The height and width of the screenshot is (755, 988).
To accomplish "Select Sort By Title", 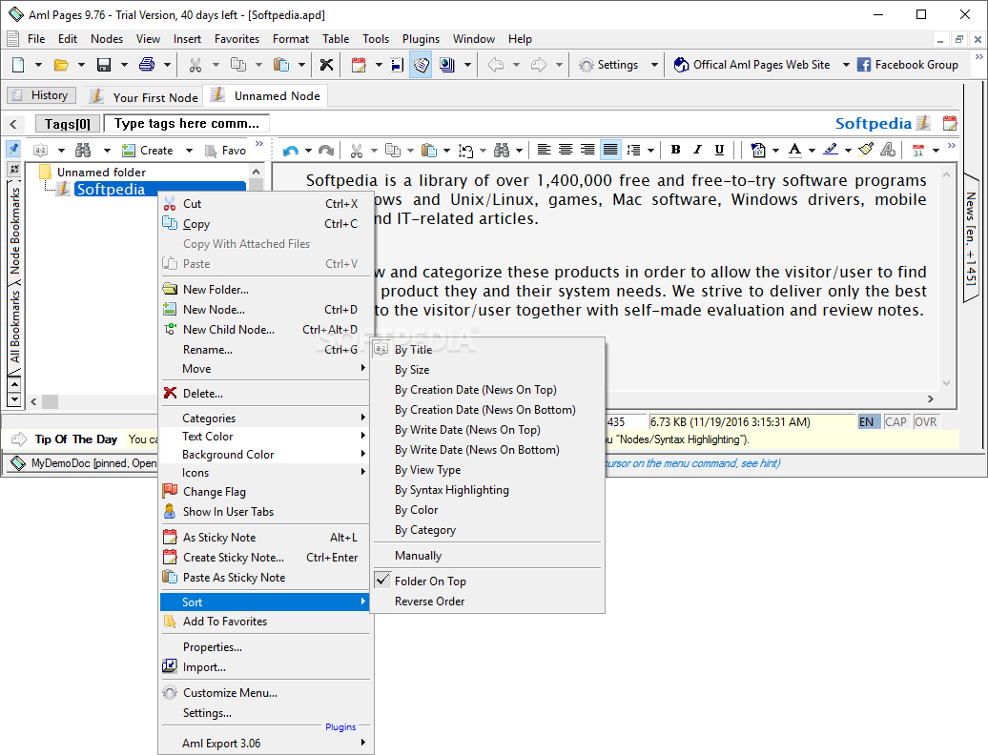I will (487, 350).
